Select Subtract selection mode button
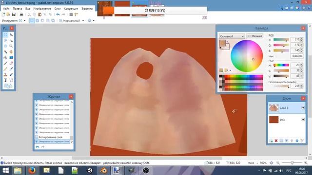 [42, 20]
